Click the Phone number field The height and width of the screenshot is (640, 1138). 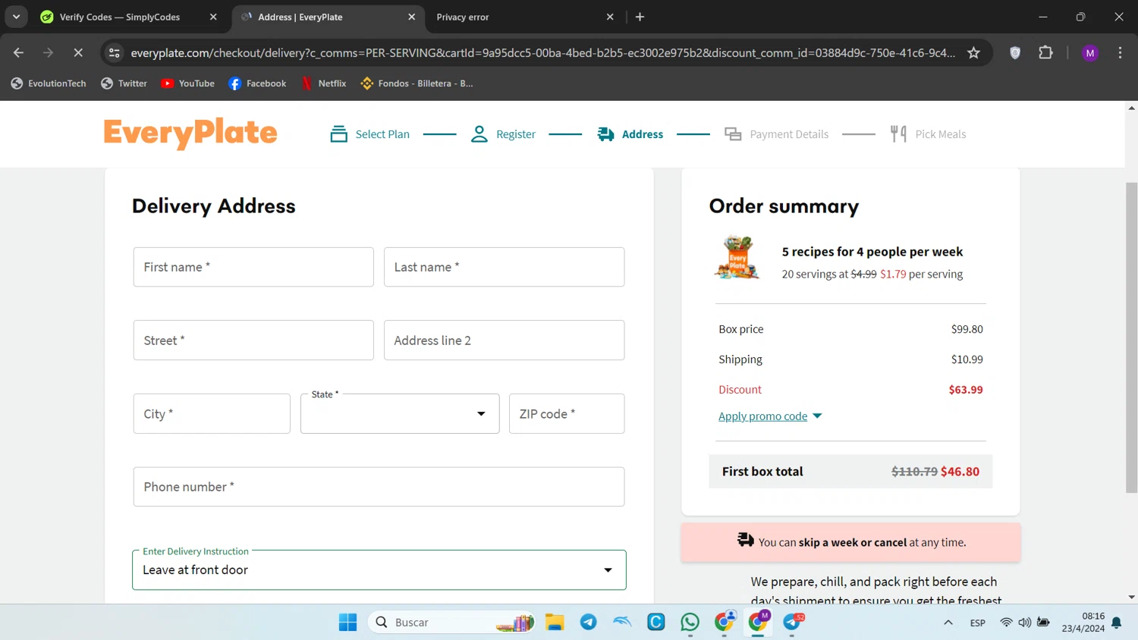(379, 487)
